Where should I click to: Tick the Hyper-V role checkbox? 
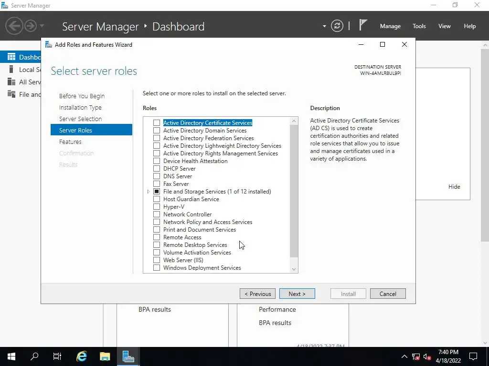coord(157,207)
